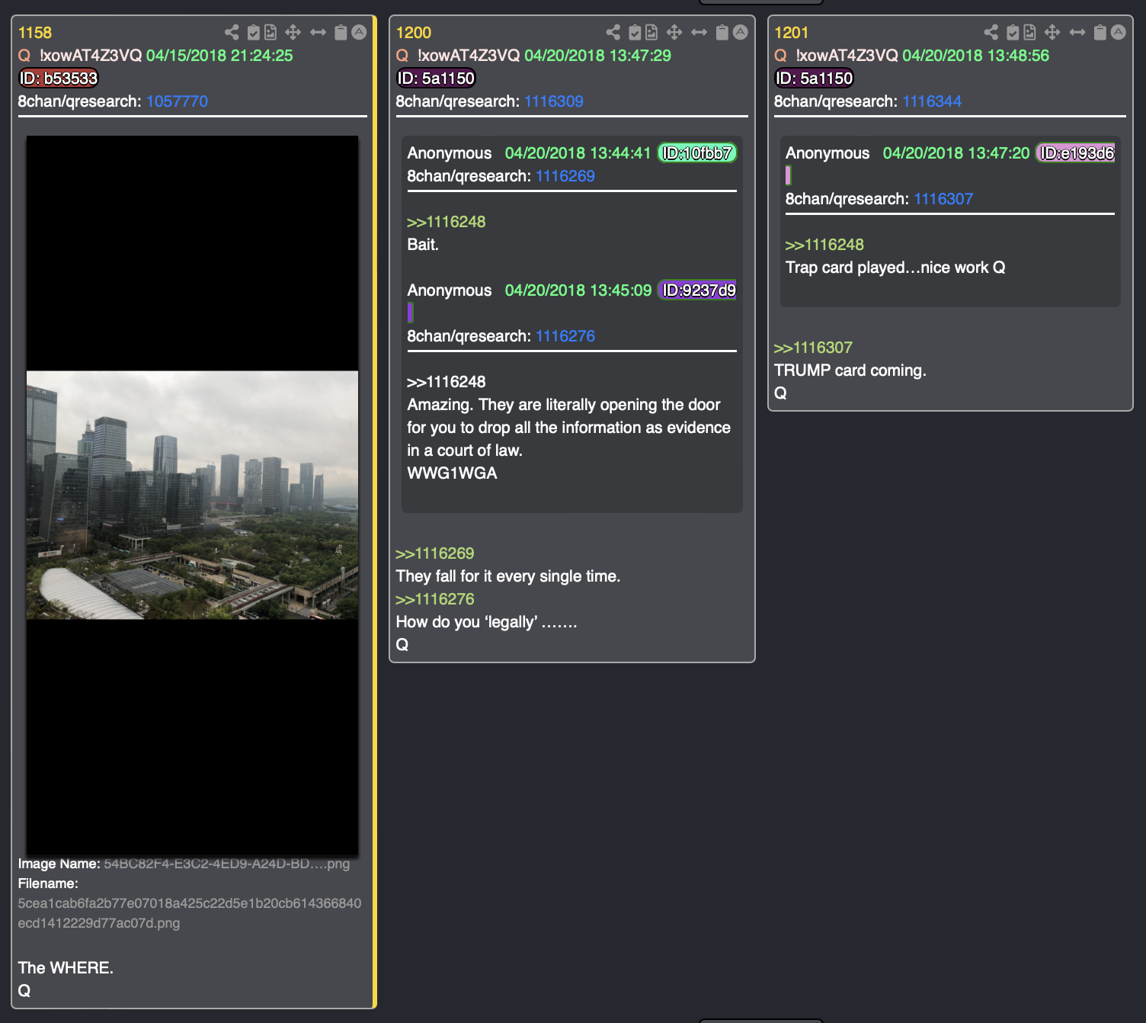Image resolution: width=1146 pixels, height=1023 pixels.
Task: Click the orange Q icon on post 1201
Action: click(780, 56)
